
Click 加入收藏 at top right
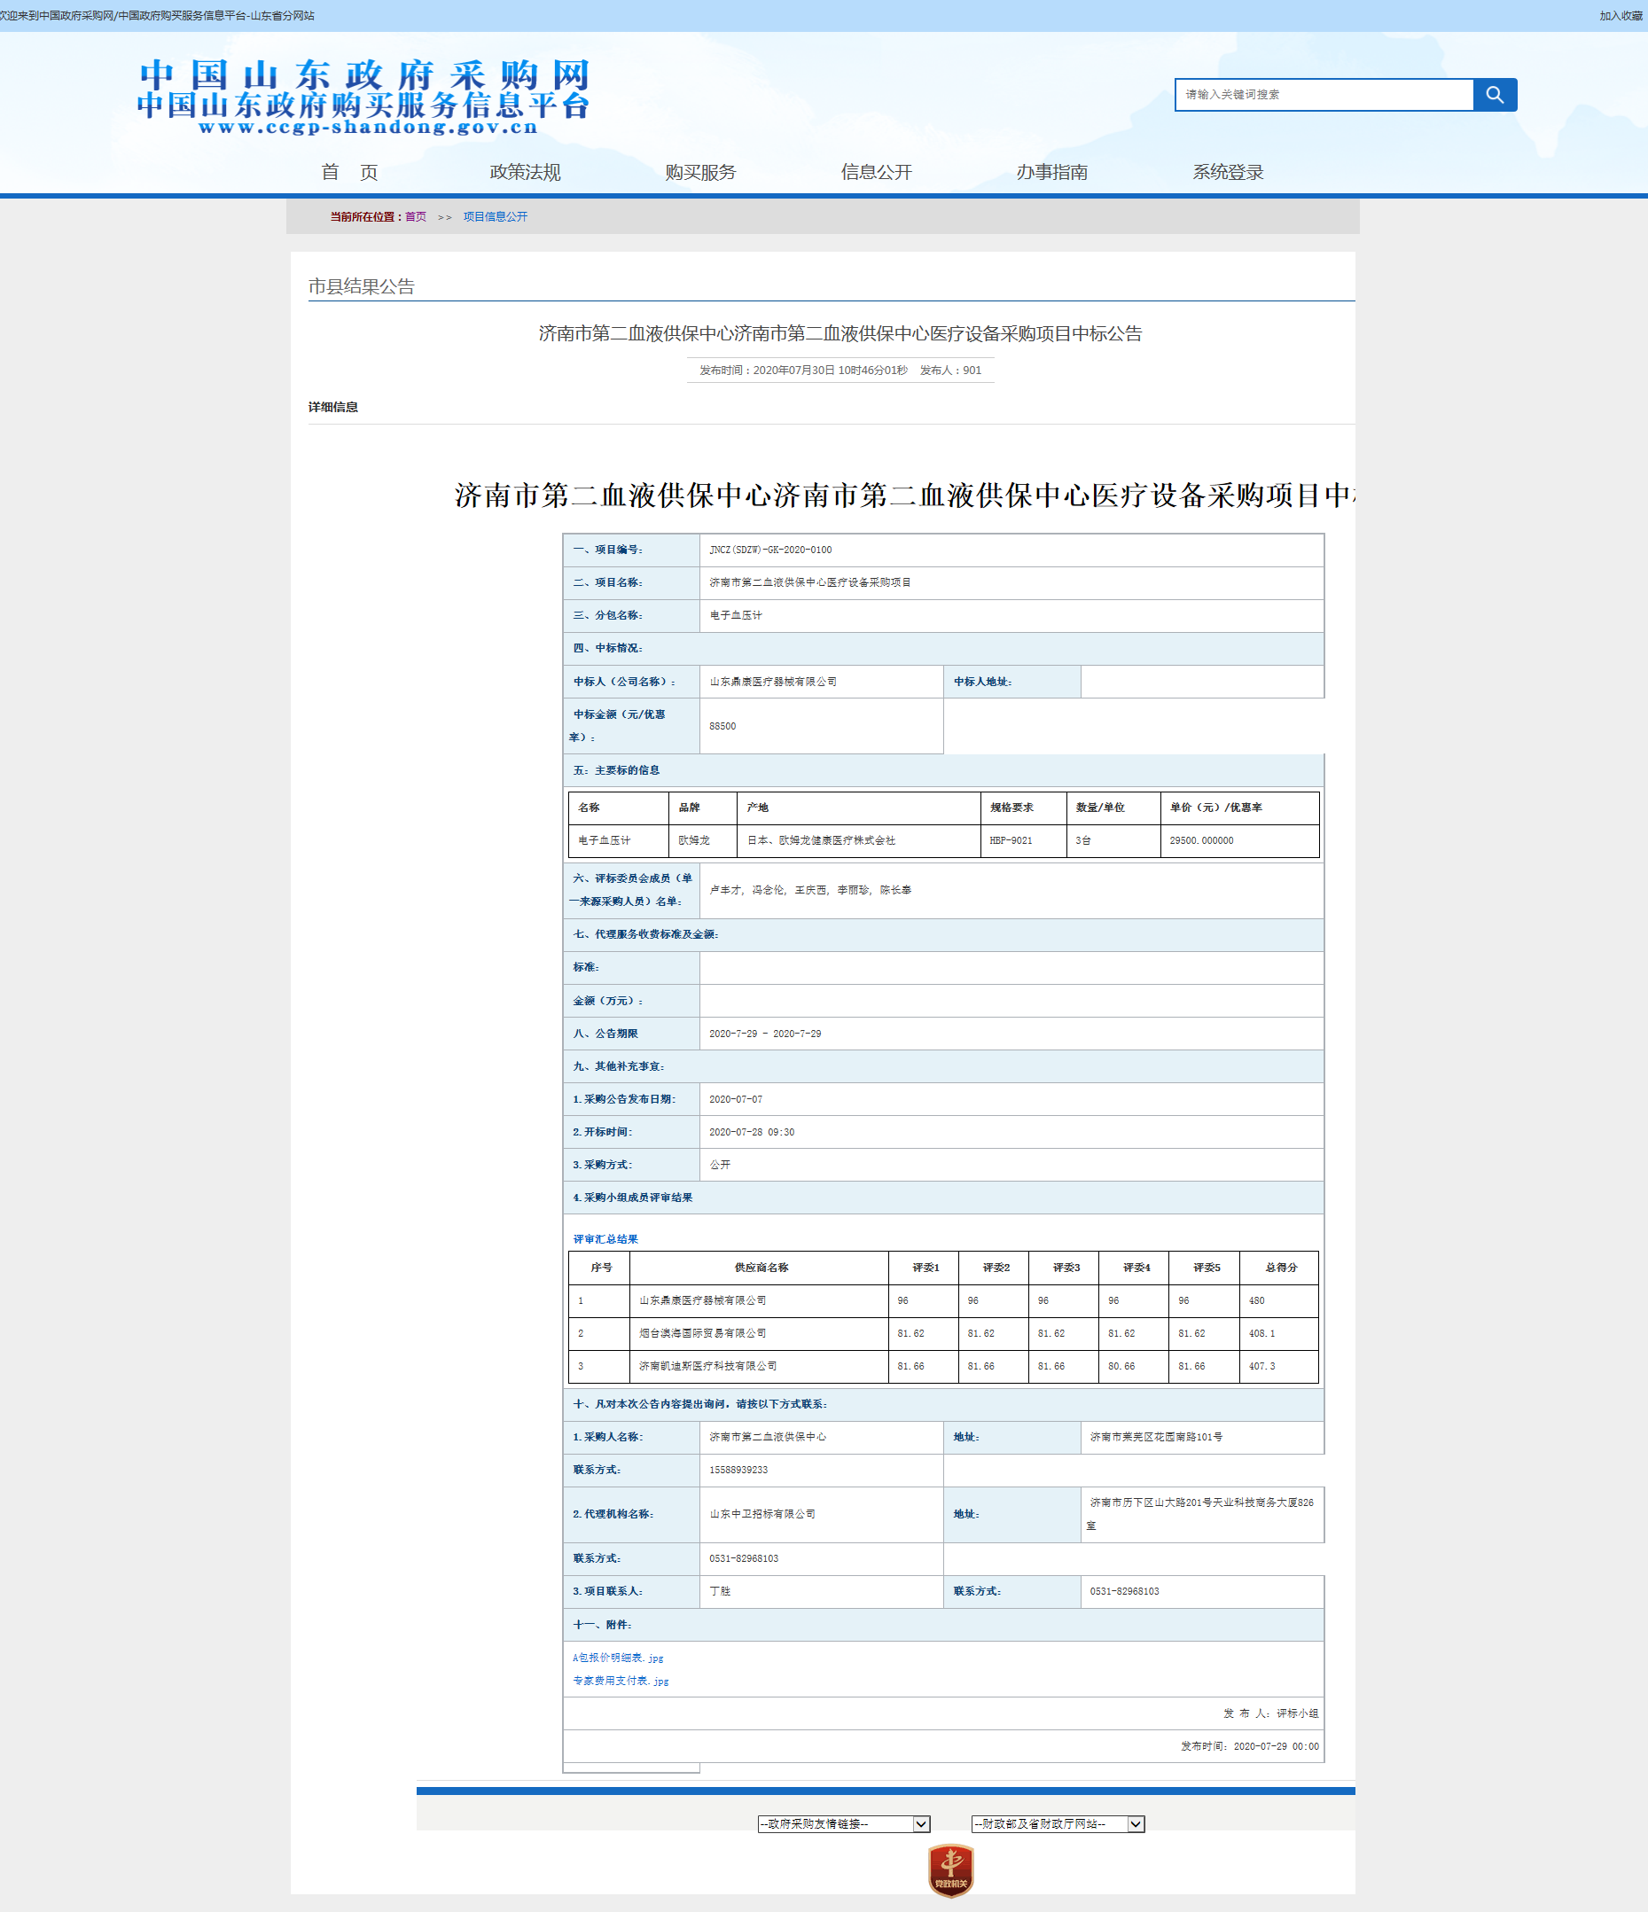point(1621,16)
